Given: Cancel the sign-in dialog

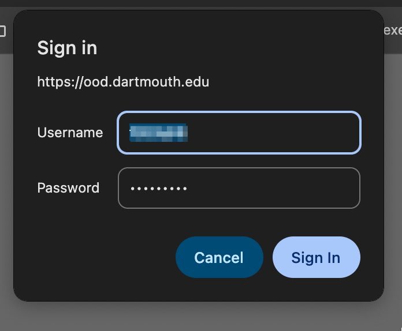Looking at the screenshot, I should (219, 257).
